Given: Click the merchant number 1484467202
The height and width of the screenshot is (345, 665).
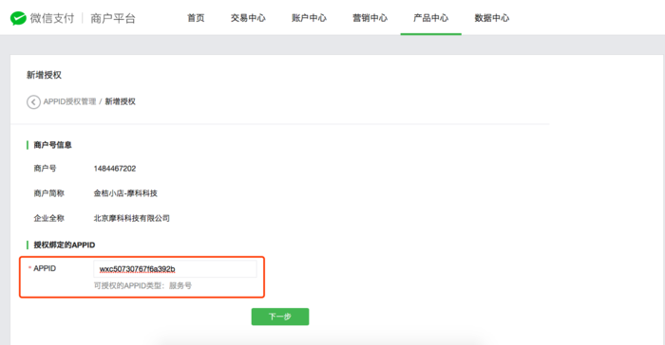Looking at the screenshot, I should (115, 169).
